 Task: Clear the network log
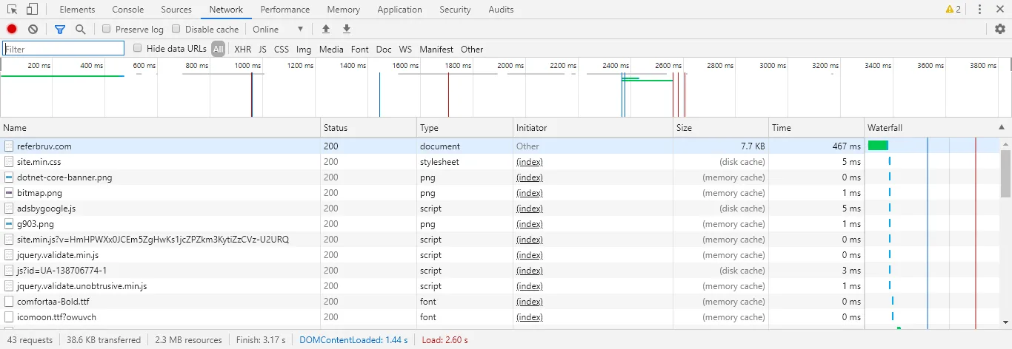pyautogui.click(x=33, y=29)
